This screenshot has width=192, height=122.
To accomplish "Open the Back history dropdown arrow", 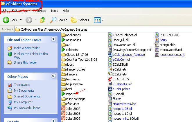I will 21,20.
